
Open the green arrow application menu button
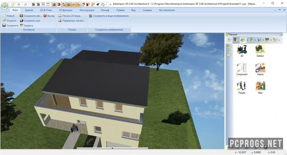tap(4, 6)
